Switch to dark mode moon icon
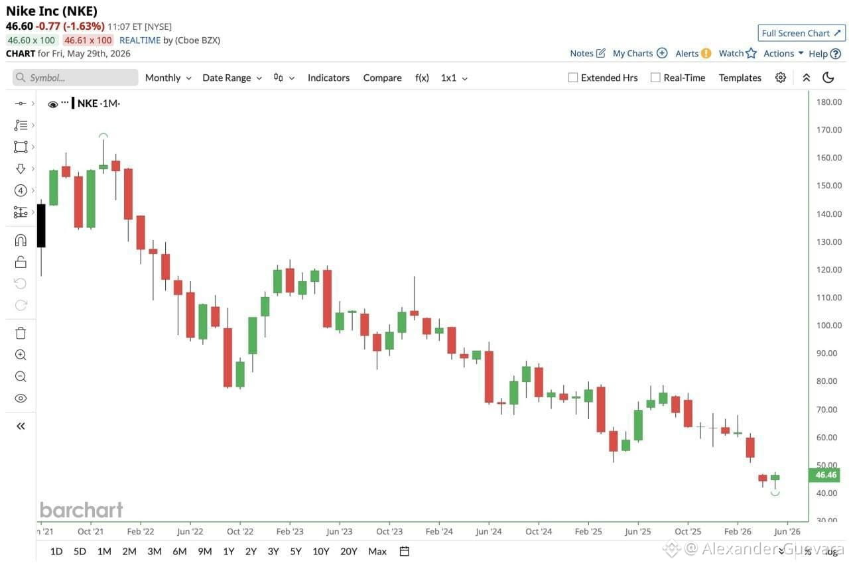Image resolution: width=849 pixels, height=565 pixels. 828,78
